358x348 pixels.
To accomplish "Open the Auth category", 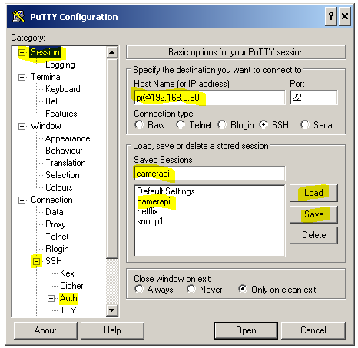I will [68, 298].
